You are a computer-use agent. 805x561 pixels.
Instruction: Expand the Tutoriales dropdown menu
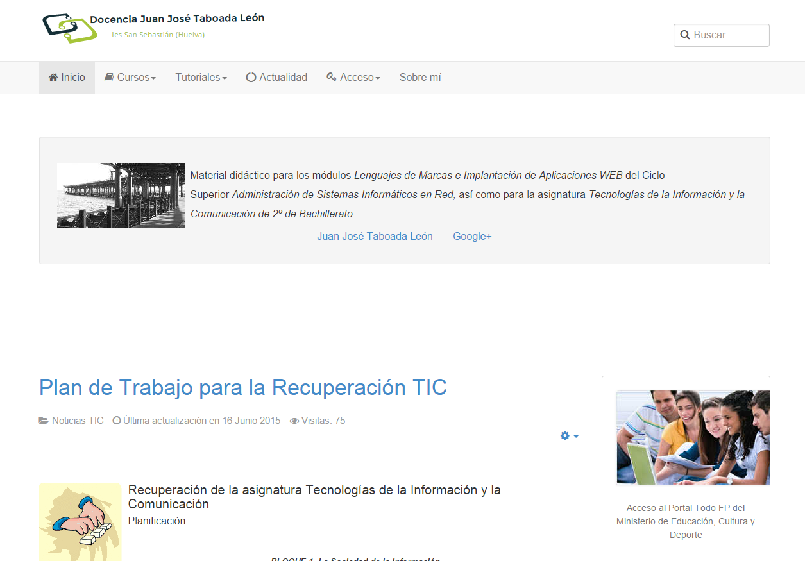[201, 77]
